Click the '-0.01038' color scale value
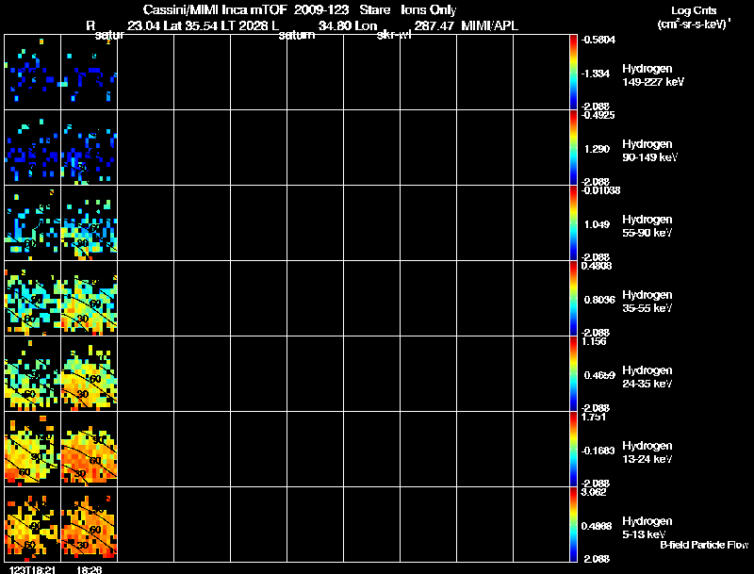The height and width of the screenshot is (574, 754). [x=600, y=190]
